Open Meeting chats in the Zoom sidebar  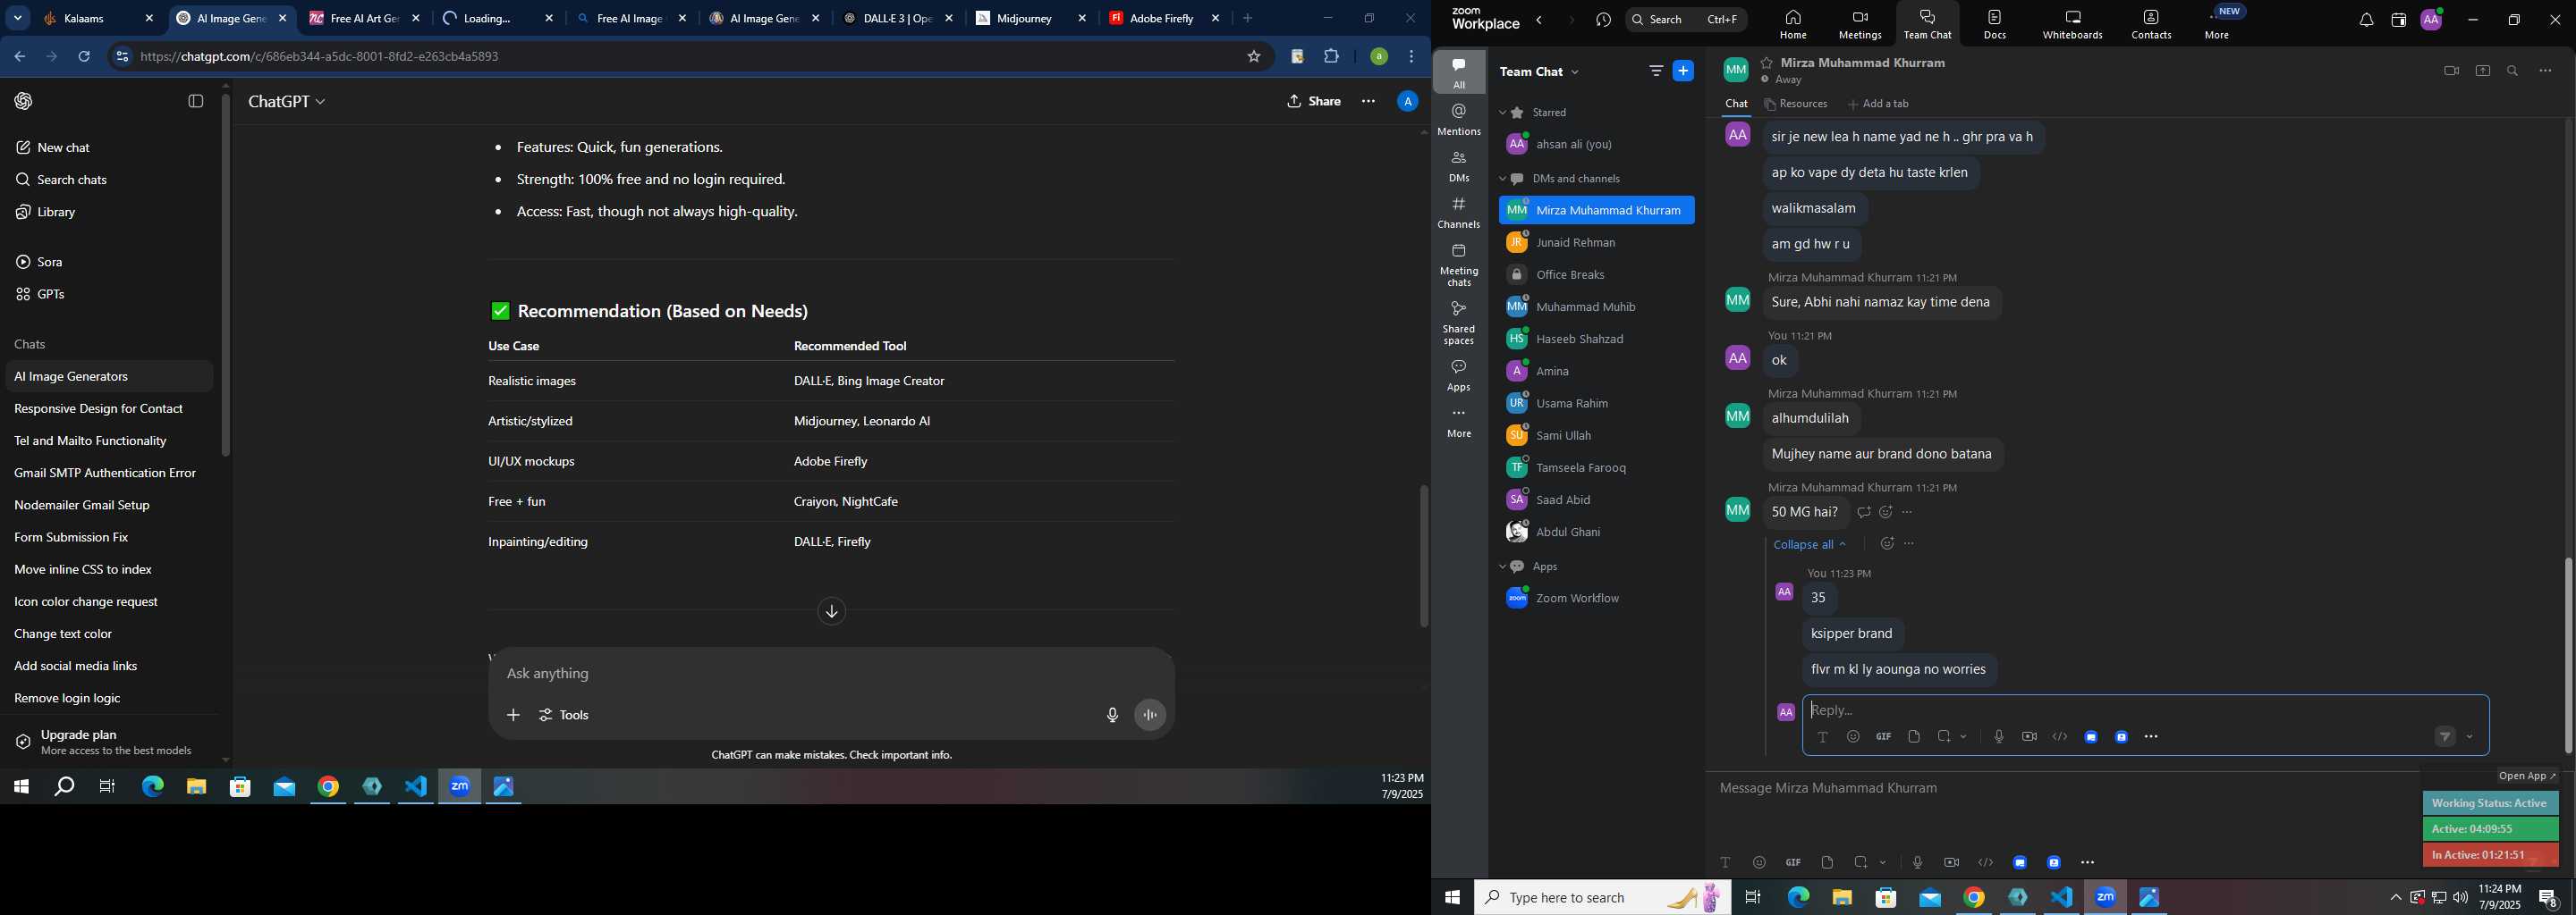click(x=1459, y=264)
